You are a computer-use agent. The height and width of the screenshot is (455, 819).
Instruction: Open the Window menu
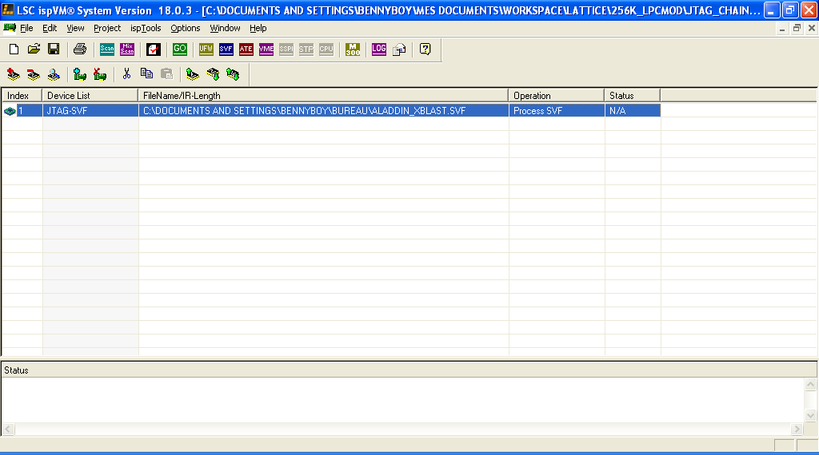pos(225,28)
